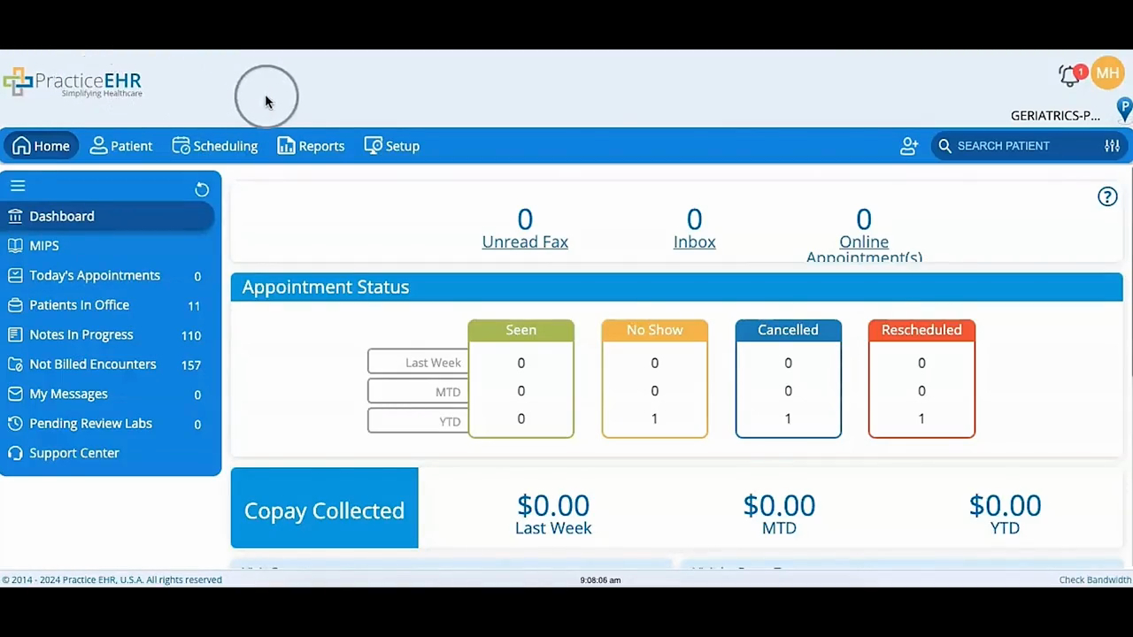This screenshot has width=1133, height=637.
Task: Open the Reports menu
Action: [311, 146]
